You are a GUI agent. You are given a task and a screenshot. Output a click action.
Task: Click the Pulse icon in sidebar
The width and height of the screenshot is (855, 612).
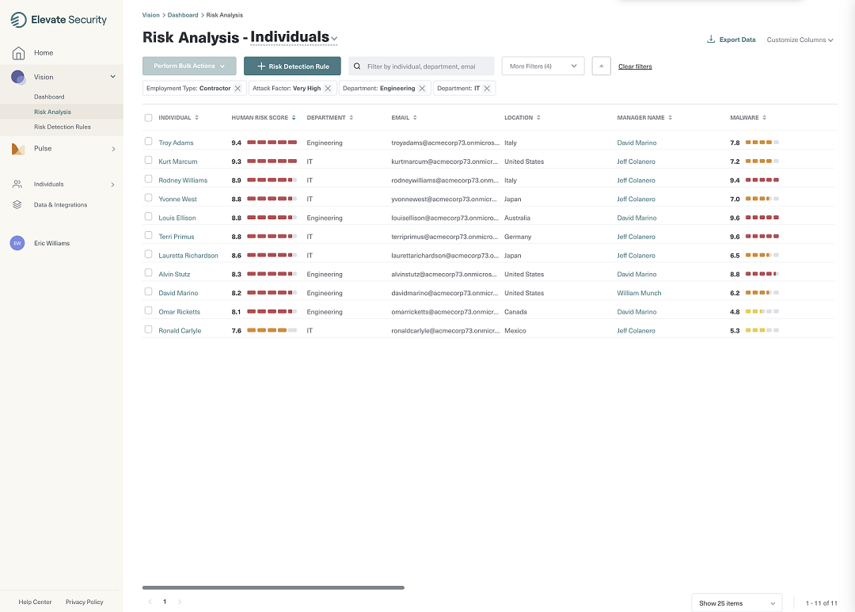(18, 149)
